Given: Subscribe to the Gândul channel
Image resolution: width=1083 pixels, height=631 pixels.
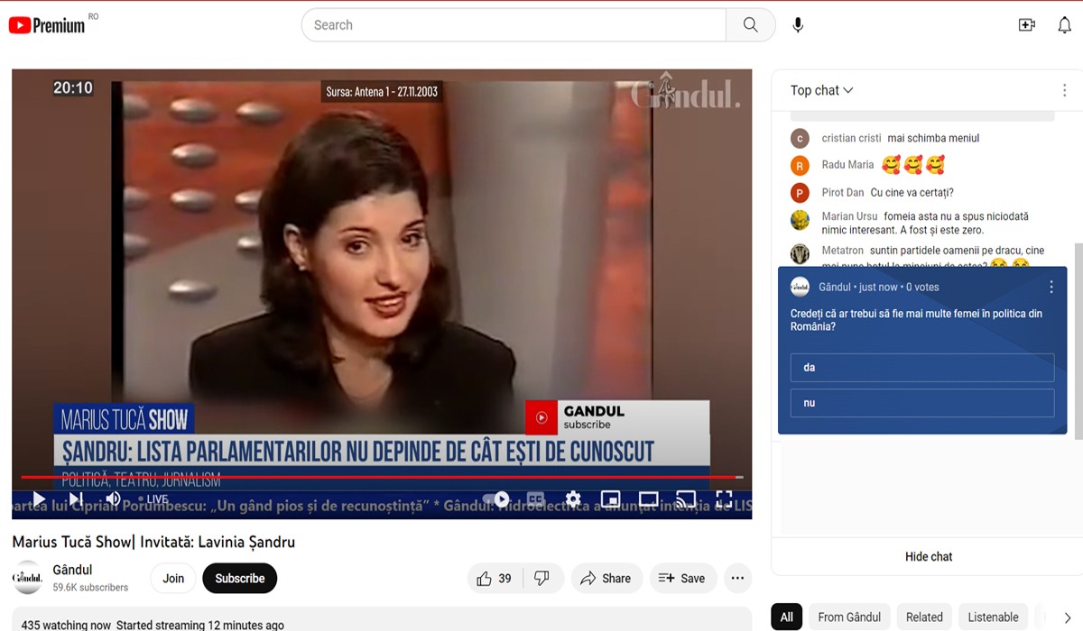Looking at the screenshot, I should [x=240, y=579].
